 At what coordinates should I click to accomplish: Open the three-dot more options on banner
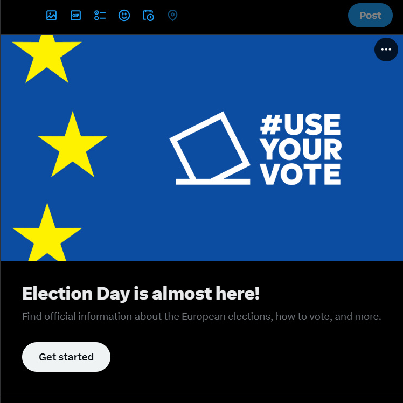[386, 50]
